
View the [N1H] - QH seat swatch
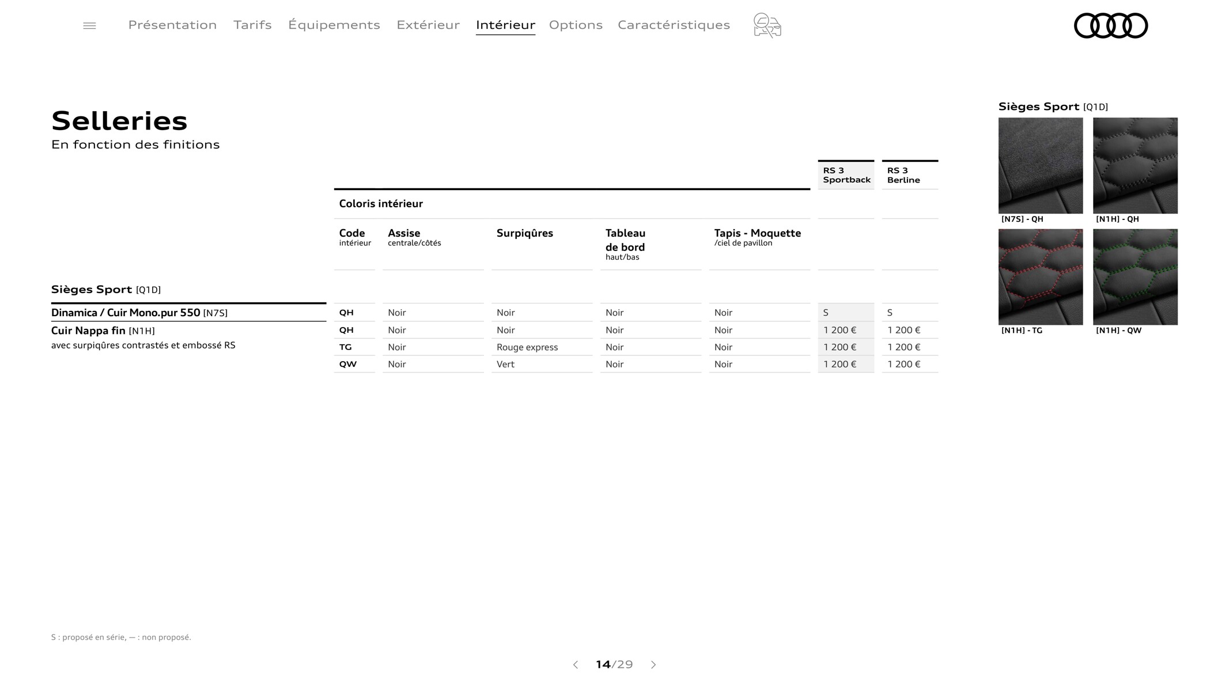[1135, 165]
